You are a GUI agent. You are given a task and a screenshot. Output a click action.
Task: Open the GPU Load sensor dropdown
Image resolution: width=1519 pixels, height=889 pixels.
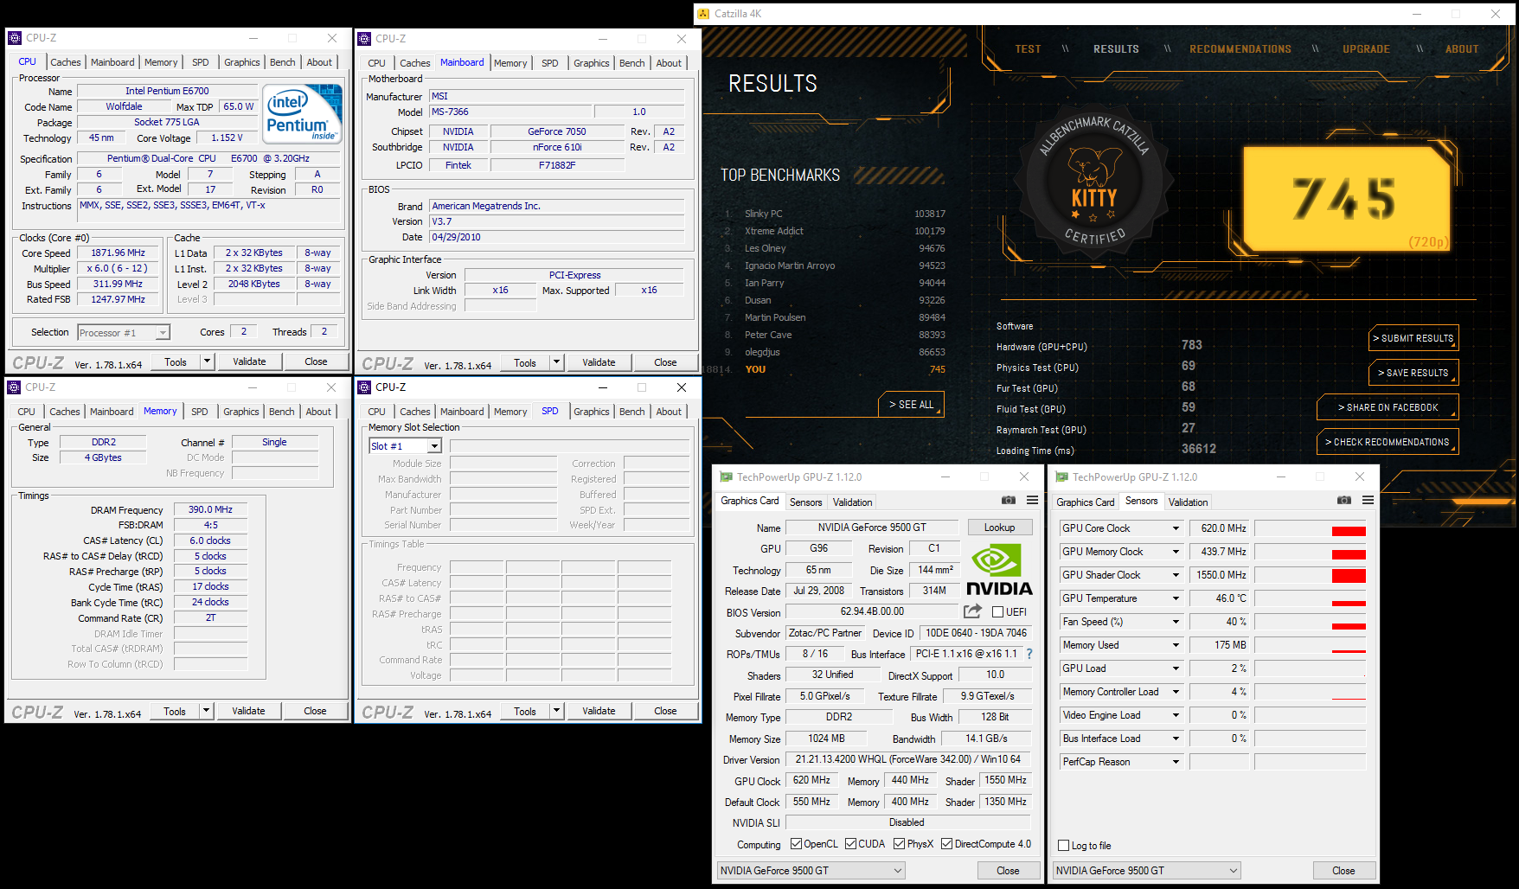pyautogui.click(x=1176, y=668)
